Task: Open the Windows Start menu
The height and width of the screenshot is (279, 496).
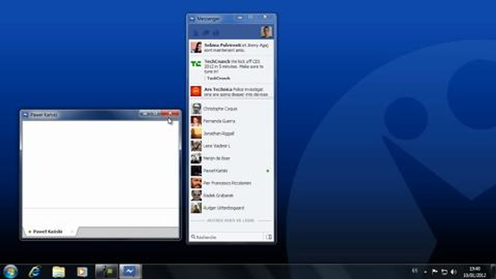Action: point(10,271)
